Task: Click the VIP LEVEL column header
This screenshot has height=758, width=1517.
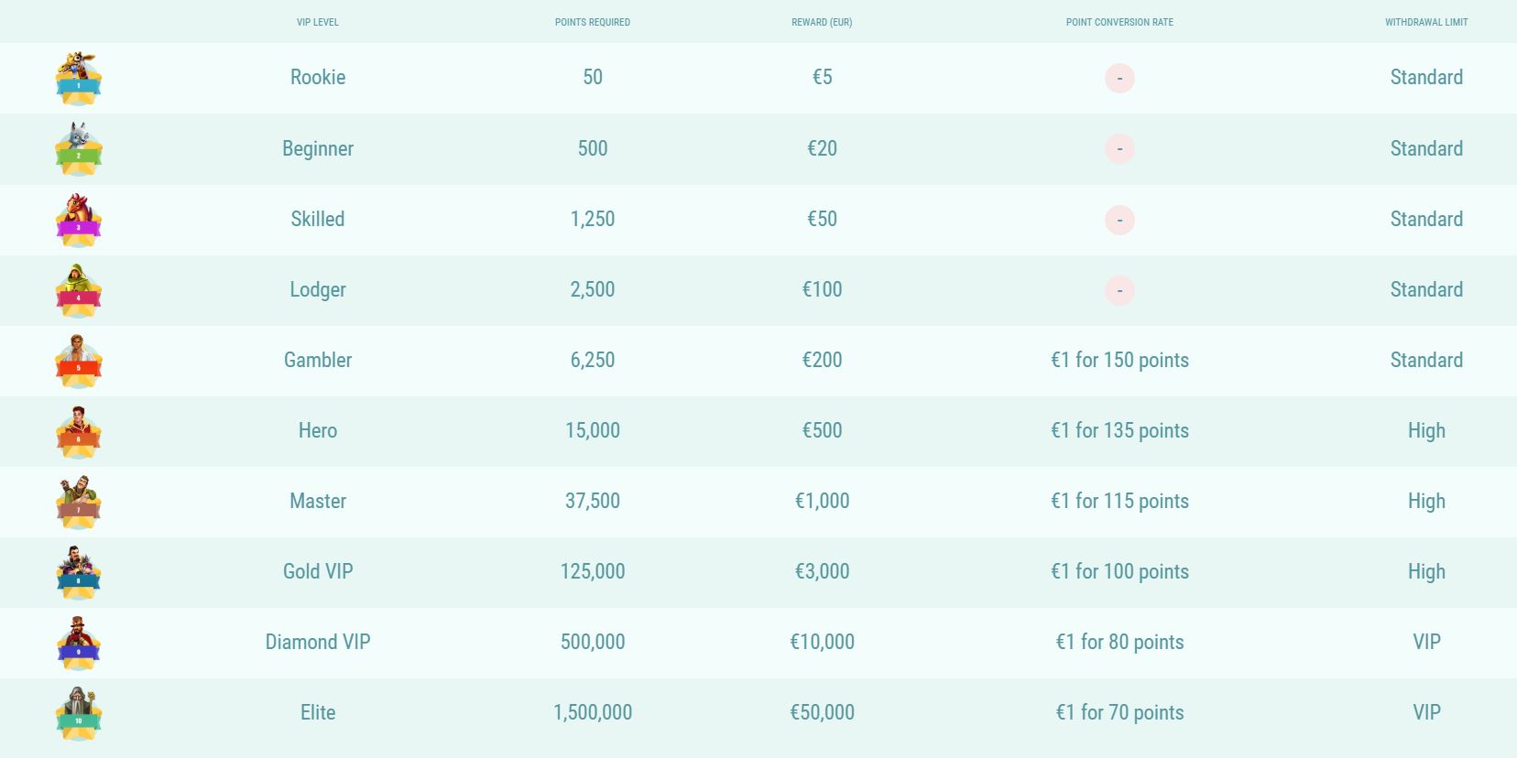Action: click(318, 22)
